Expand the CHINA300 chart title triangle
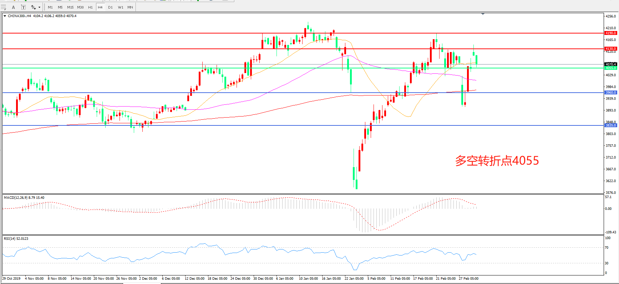The height and width of the screenshot is (284, 619). [x=5, y=16]
